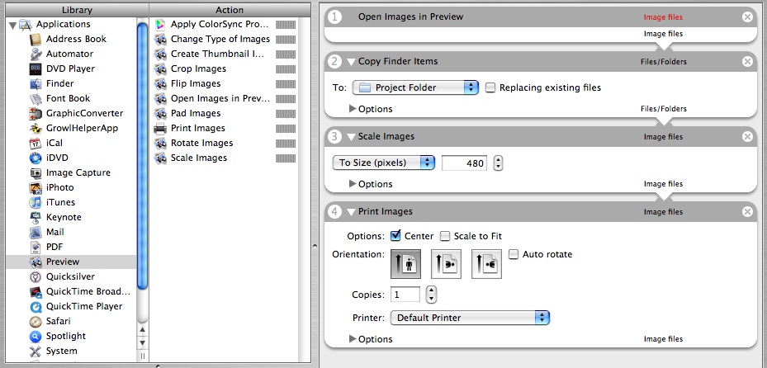Remove the Copy Finder Items step
The width and height of the screenshot is (767, 368).
point(747,62)
